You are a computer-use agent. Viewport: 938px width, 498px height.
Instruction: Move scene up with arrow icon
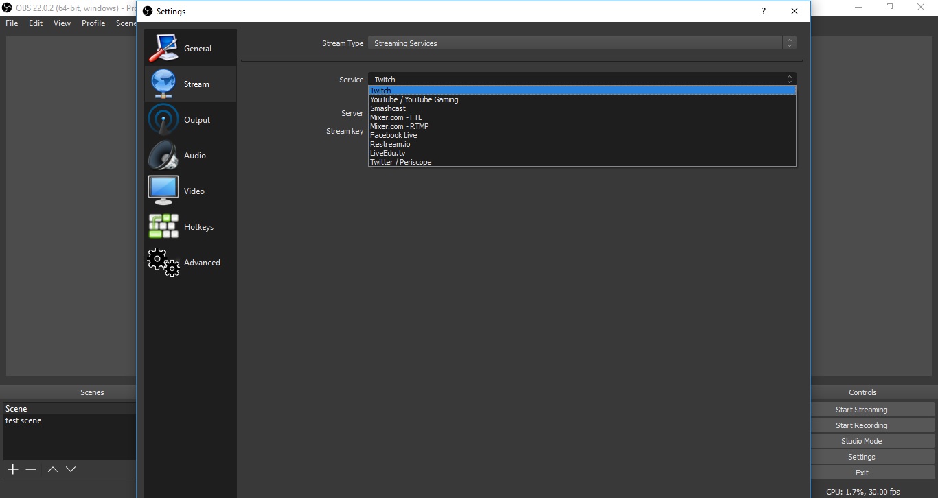53,469
